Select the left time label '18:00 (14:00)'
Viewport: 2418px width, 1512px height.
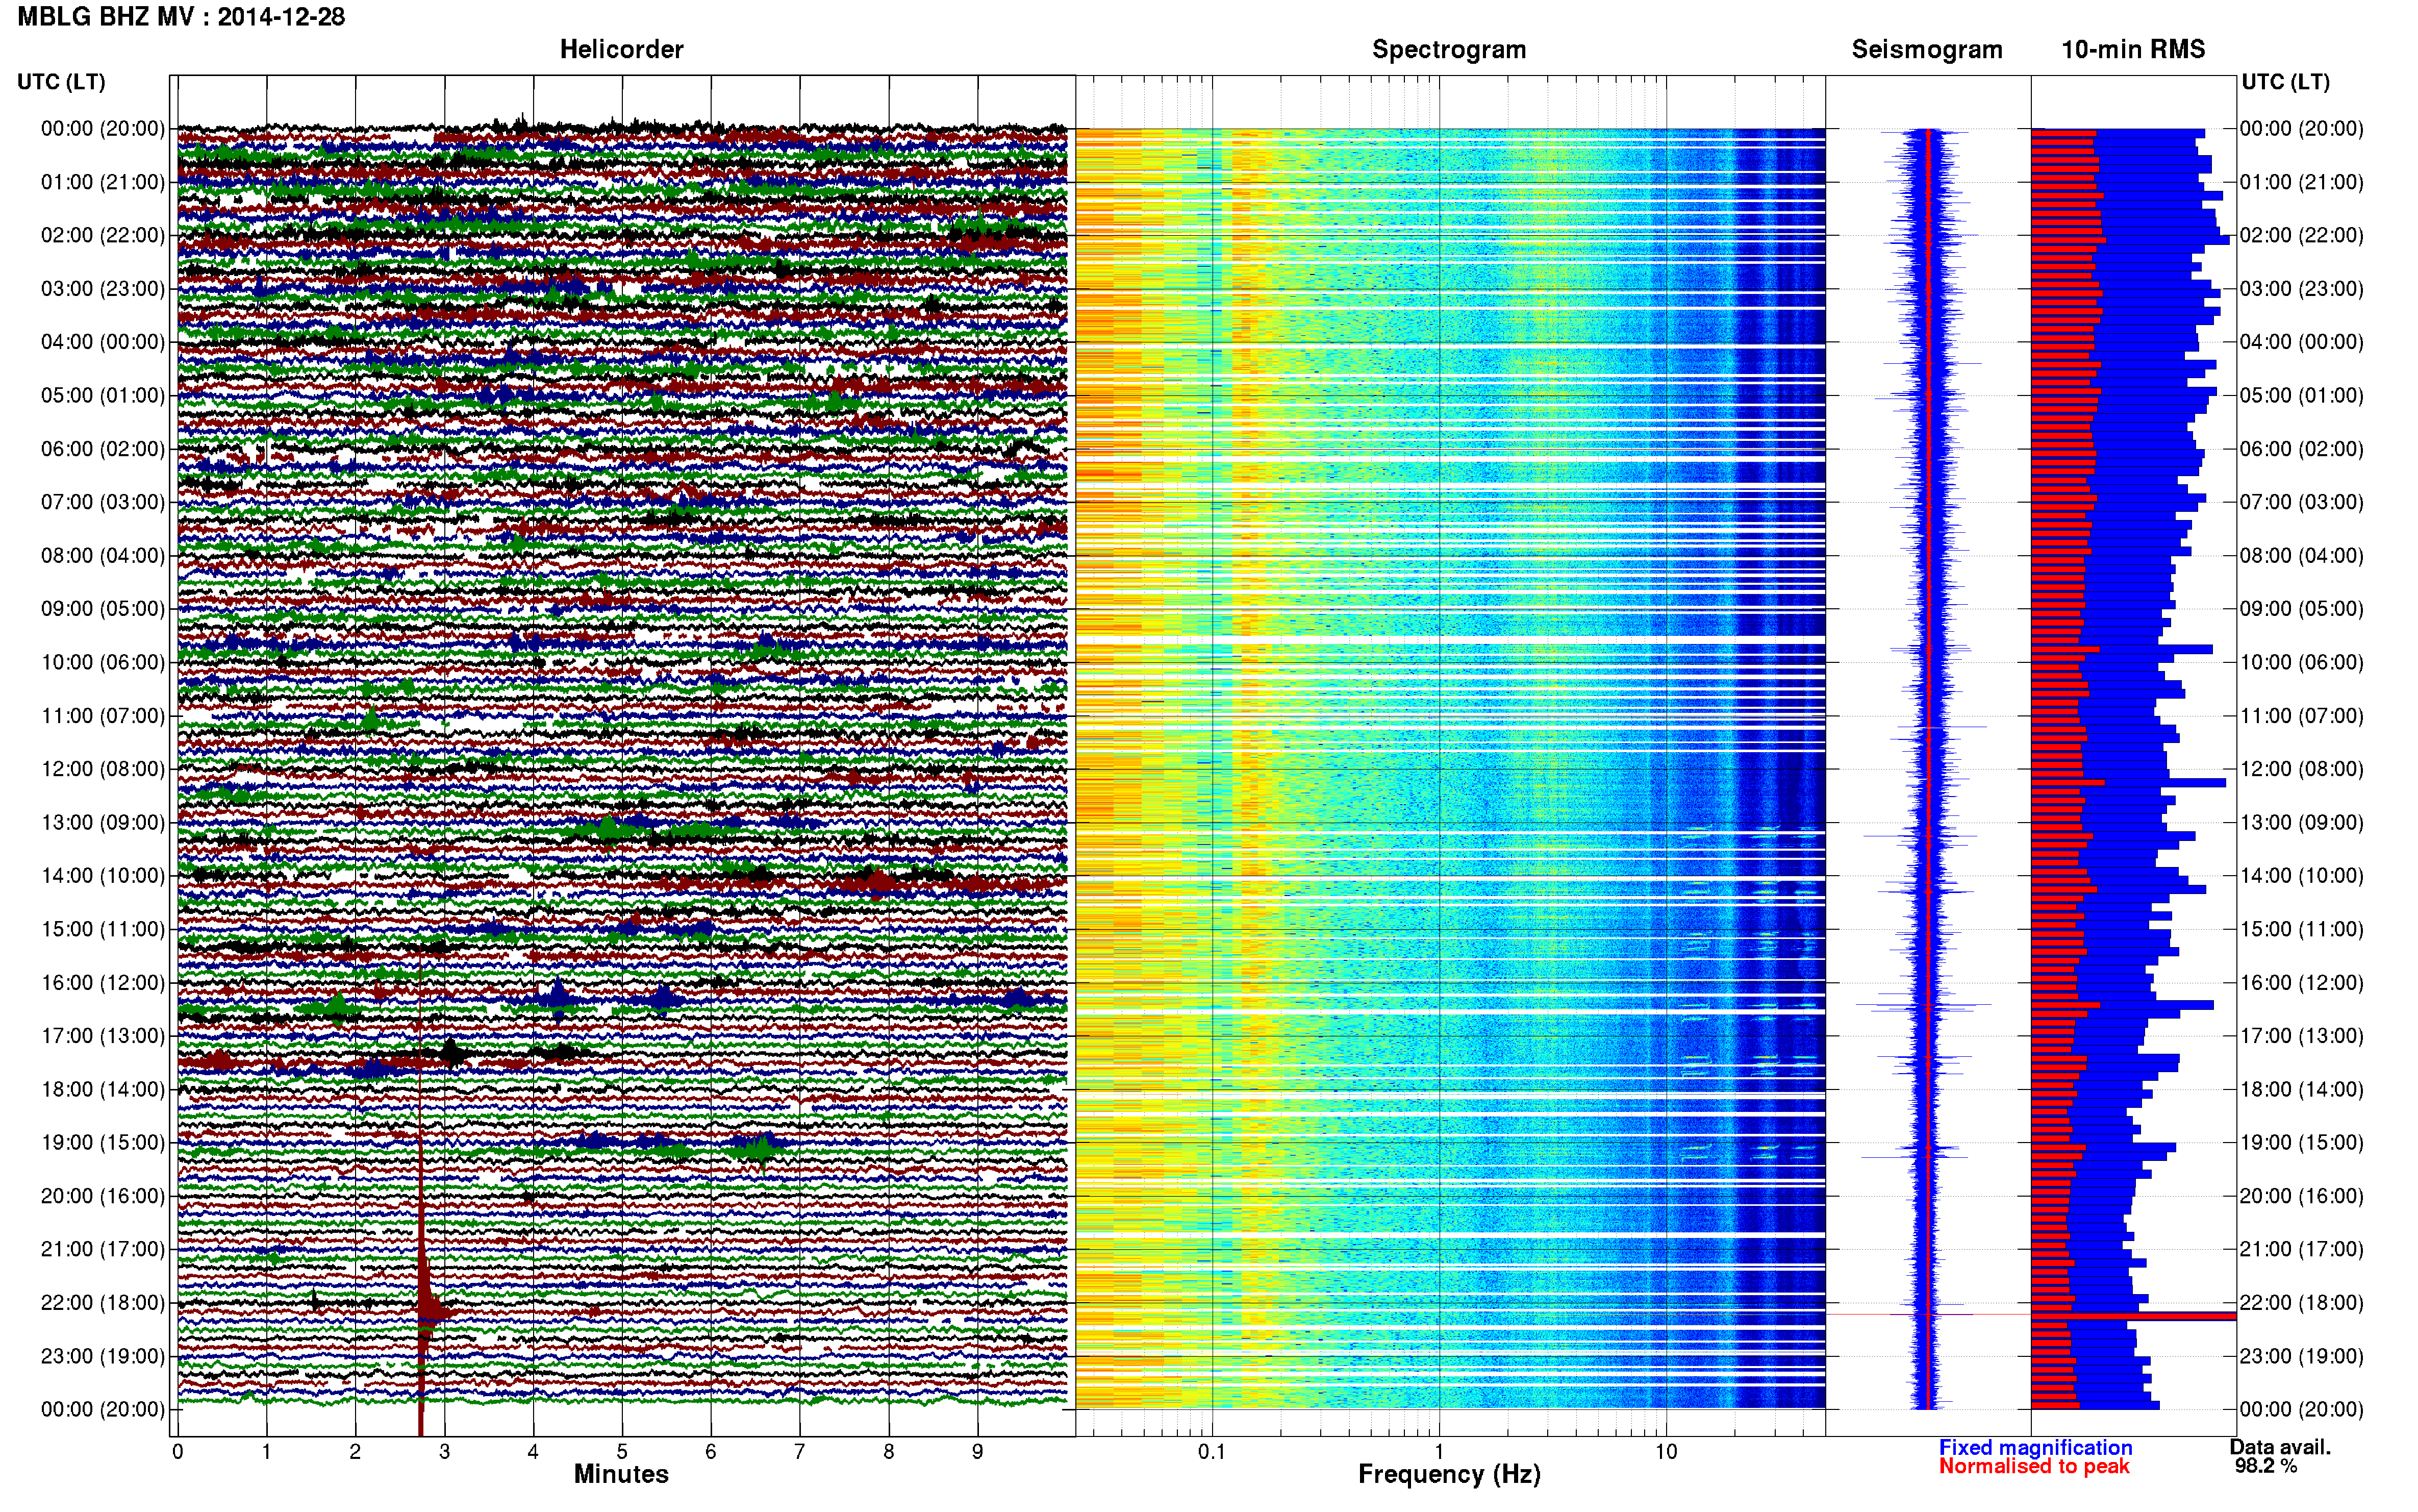(x=103, y=1089)
